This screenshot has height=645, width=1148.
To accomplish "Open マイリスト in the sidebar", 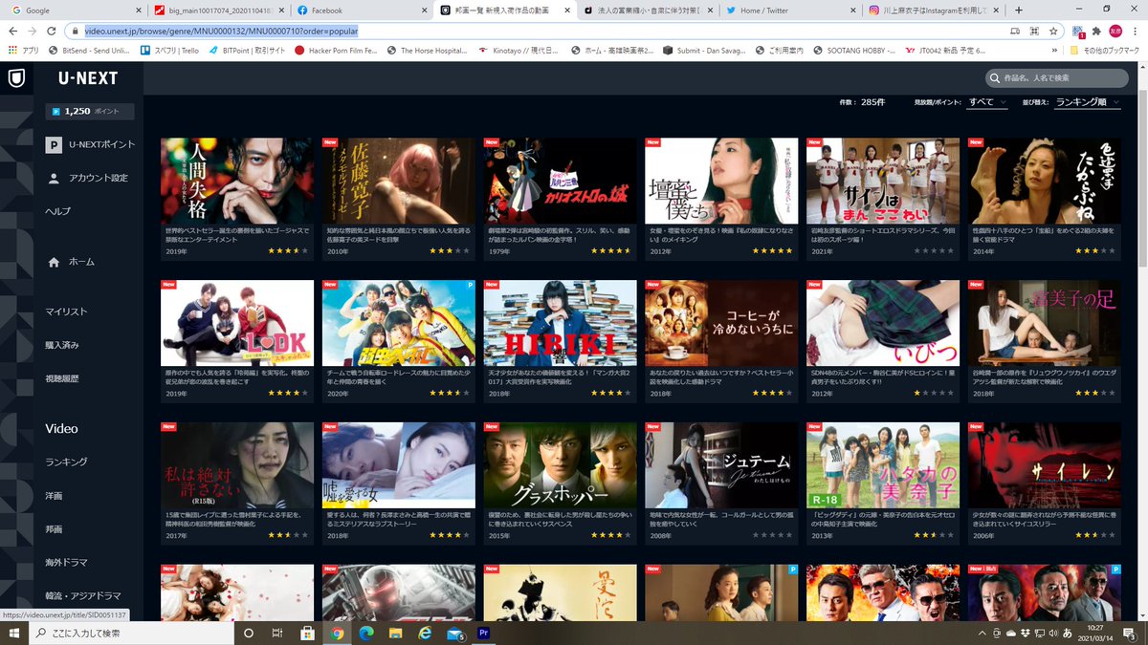I will [66, 312].
